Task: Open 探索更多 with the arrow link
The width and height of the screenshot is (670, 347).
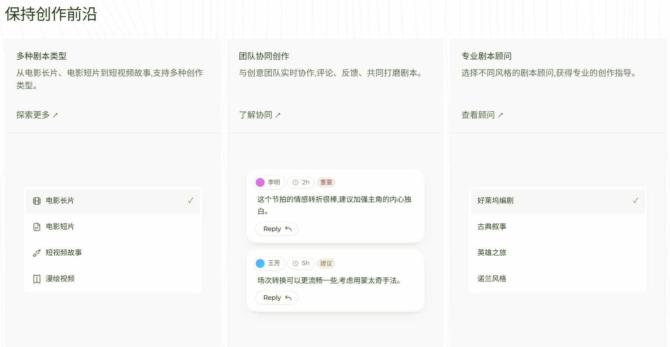Action: [x=37, y=115]
